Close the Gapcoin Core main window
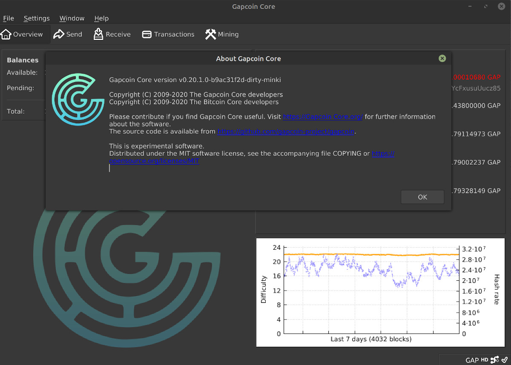Viewport: 511px width, 365px height. (x=502, y=6)
